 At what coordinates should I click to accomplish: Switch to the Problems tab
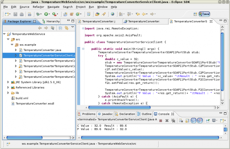click(x=87, y=114)
